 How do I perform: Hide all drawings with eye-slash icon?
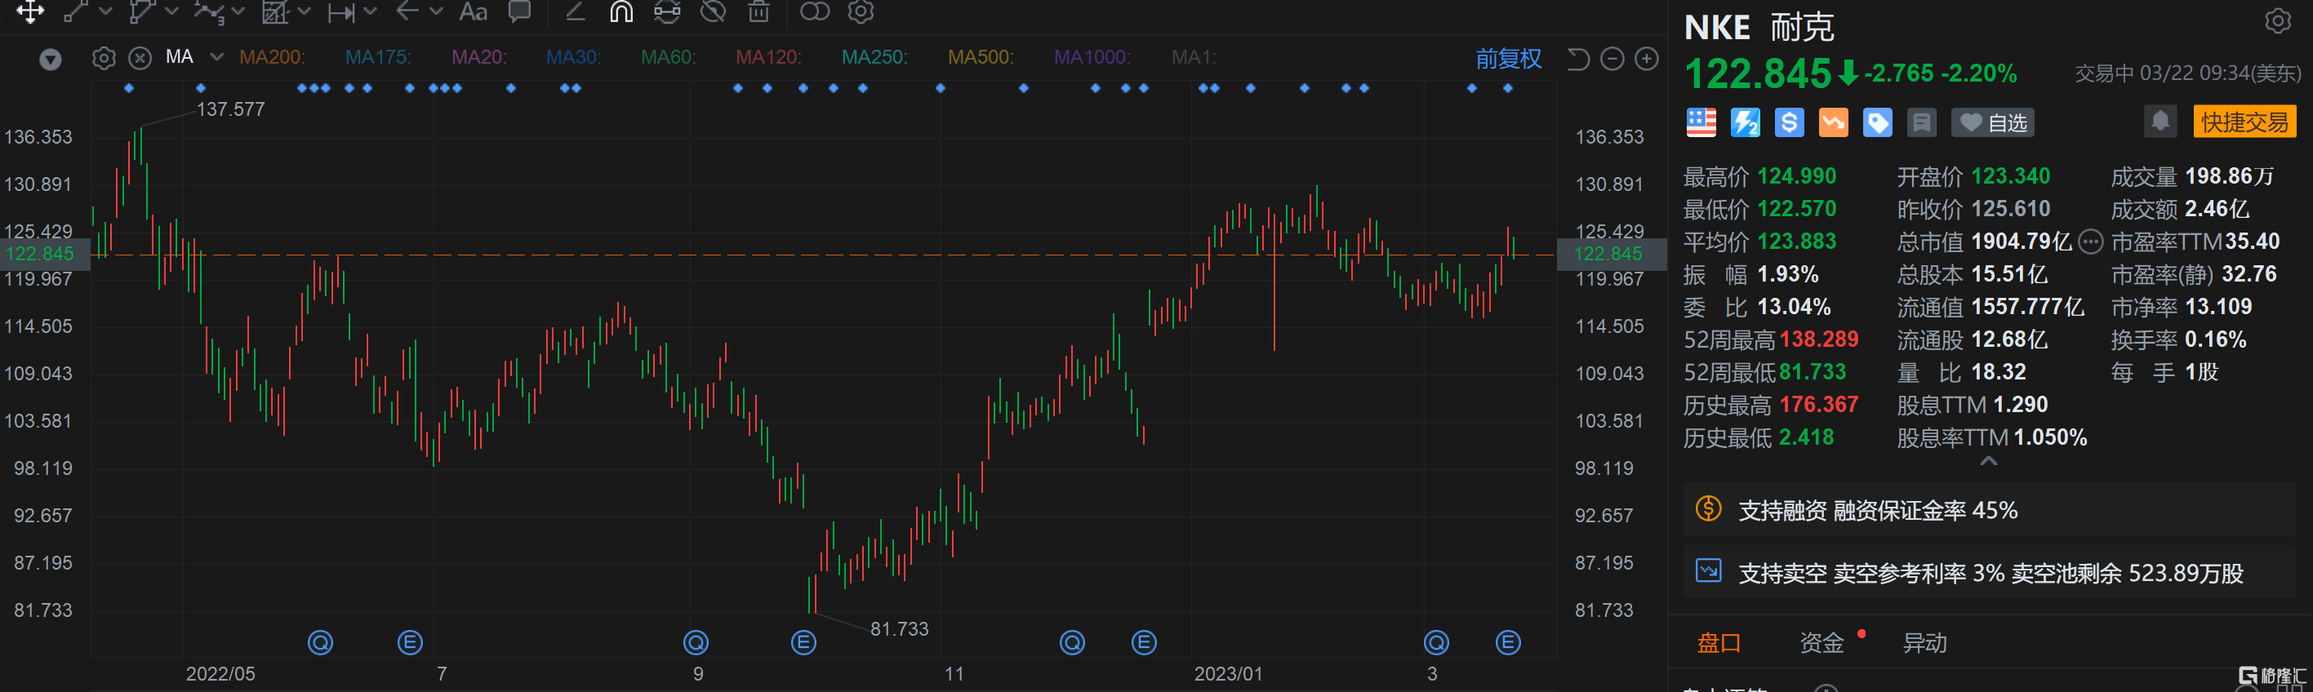[x=713, y=11]
